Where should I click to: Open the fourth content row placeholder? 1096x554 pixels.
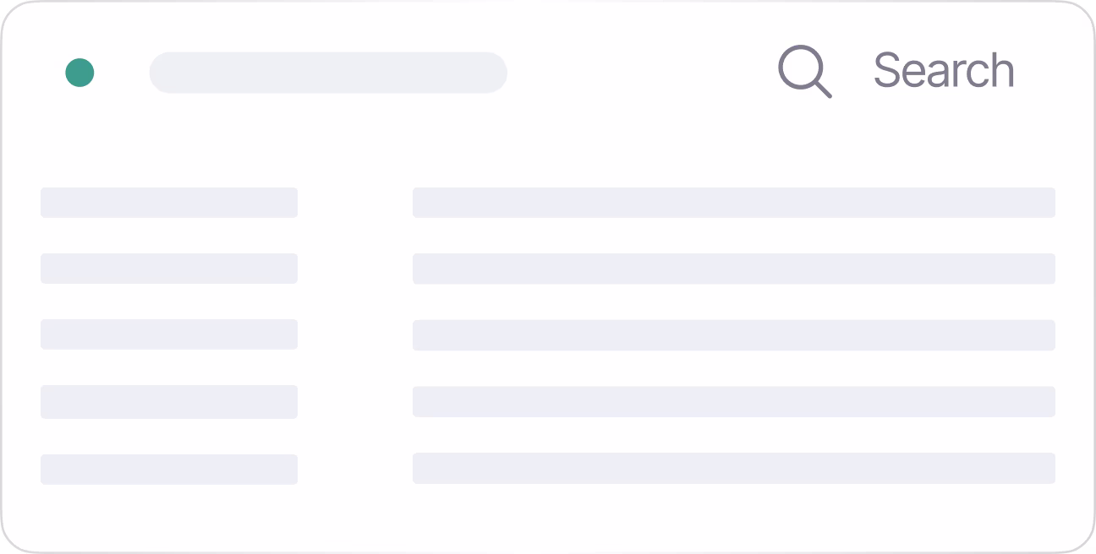(x=733, y=402)
